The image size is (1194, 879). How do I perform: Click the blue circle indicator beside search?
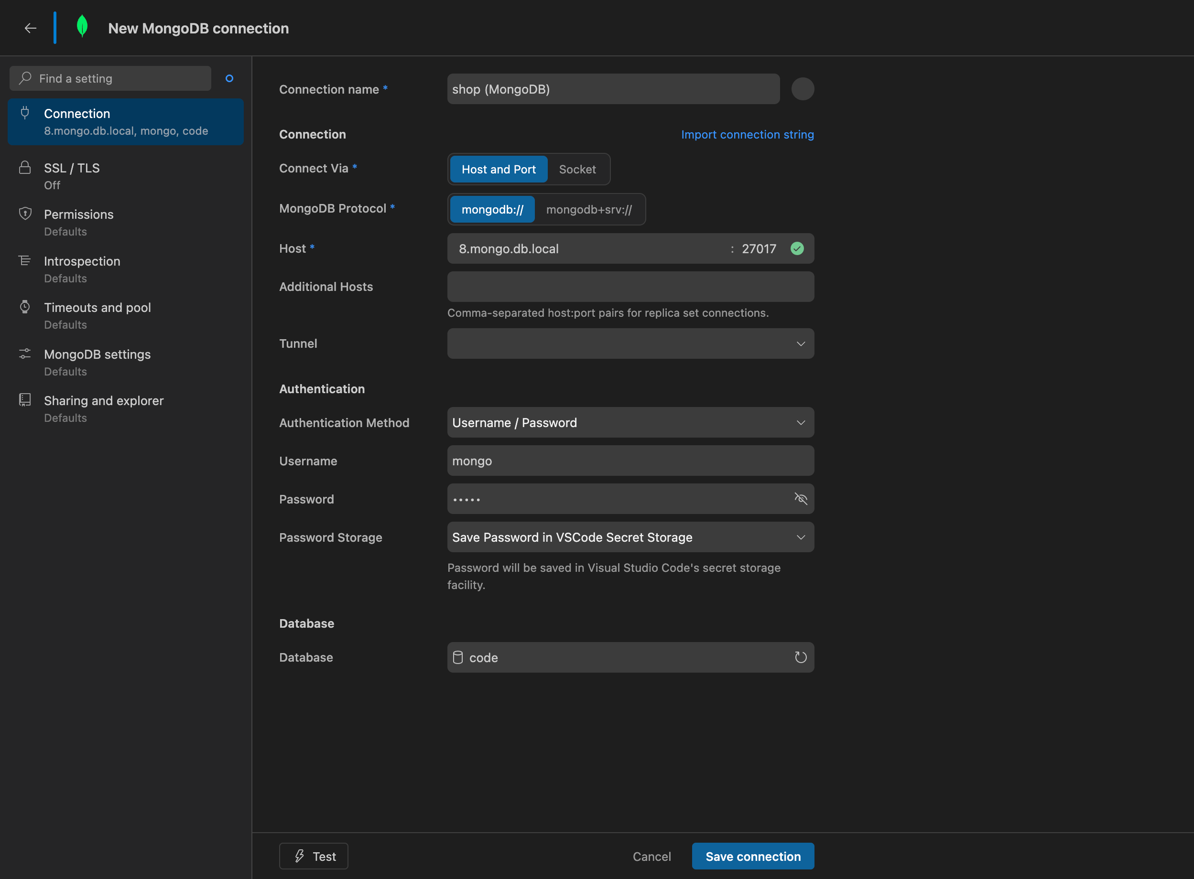(229, 78)
